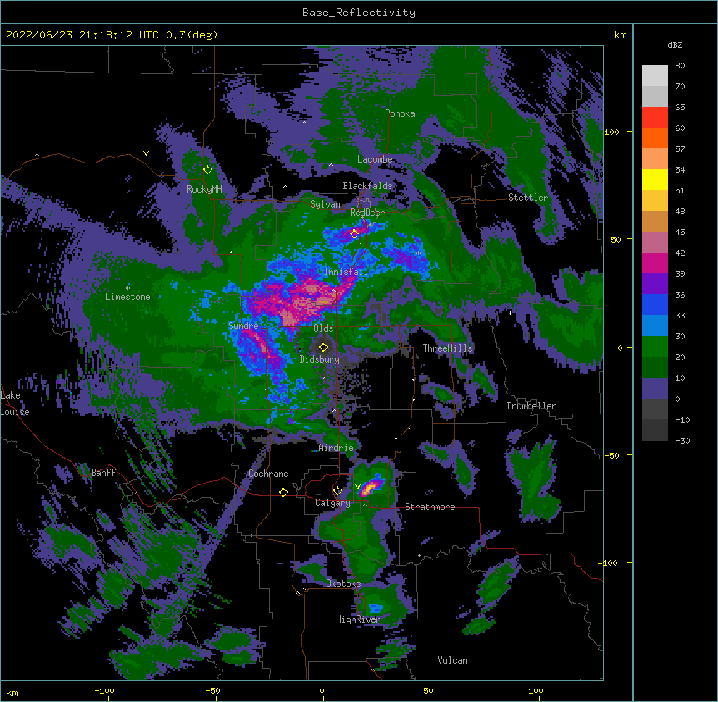Click the Innisfail town label

[x=346, y=272]
